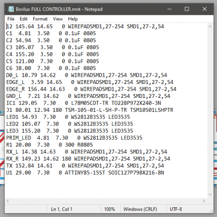This screenshot has width=217, height=217.
Task: Click the RX_R 149.23 line
Action: pos(88,159)
